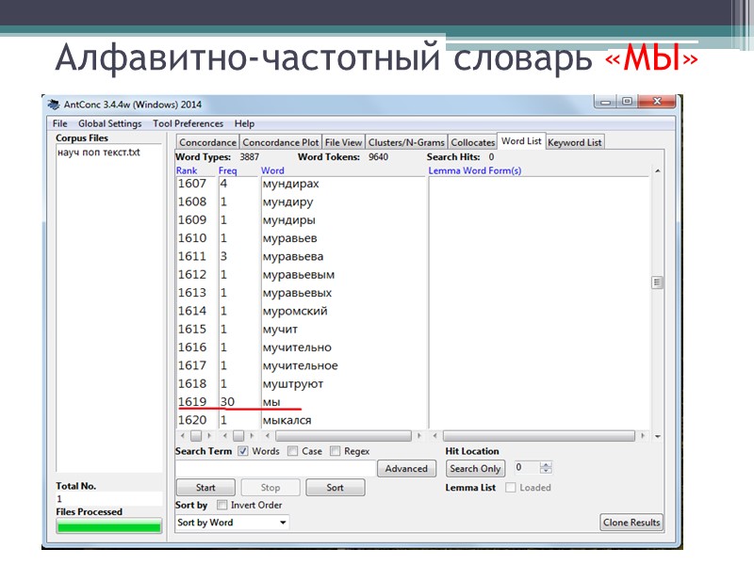Switch to the Collocates tab
The height and width of the screenshot is (565, 754).
point(473,141)
